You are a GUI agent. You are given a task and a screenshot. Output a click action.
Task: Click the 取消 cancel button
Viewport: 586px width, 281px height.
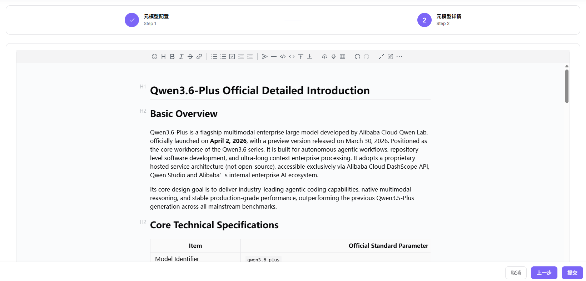516,273
